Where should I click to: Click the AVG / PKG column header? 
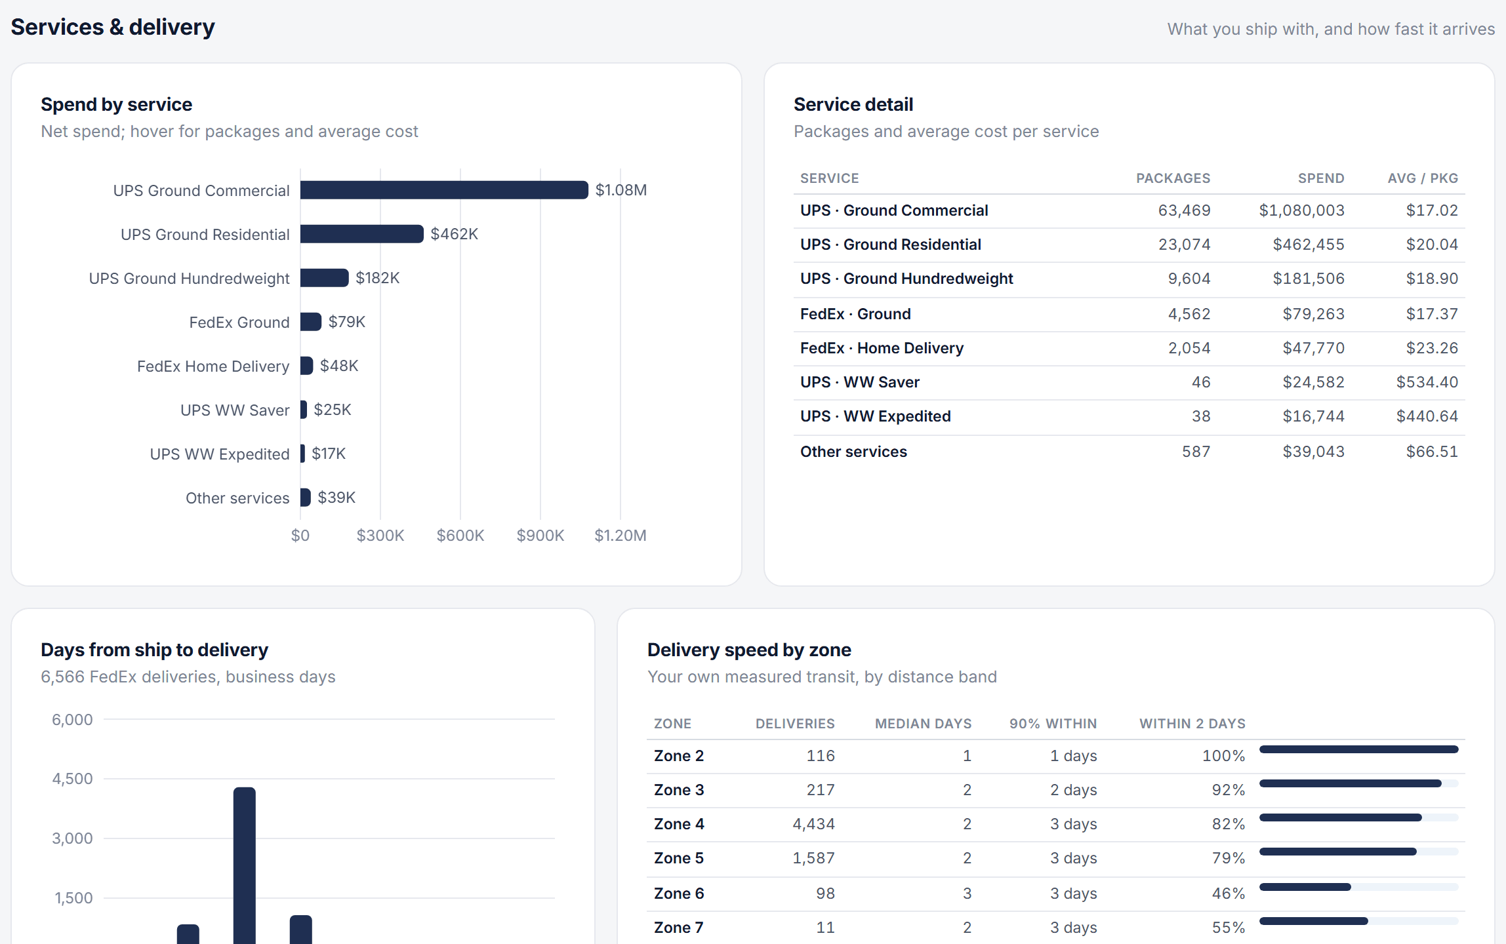(x=1423, y=178)
